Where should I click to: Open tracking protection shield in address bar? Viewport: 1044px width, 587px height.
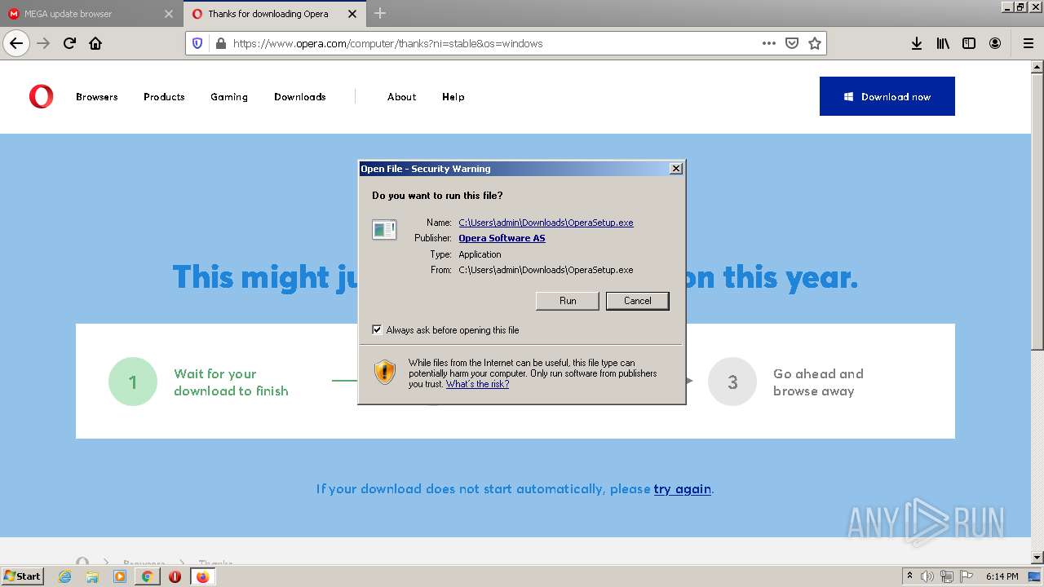[197, 43]
